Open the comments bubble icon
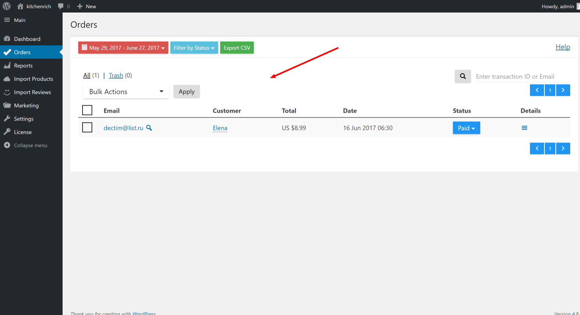The image size is (580, 315). [61, 6]
